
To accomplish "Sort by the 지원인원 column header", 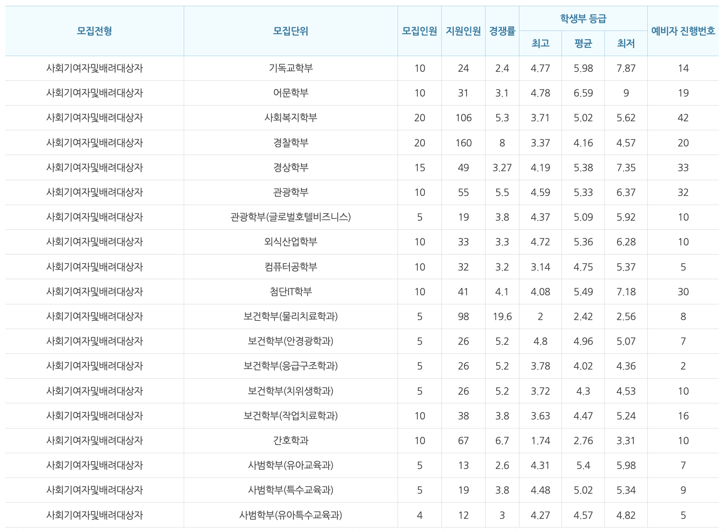I will pyautogui.click(x=463, y=30).
